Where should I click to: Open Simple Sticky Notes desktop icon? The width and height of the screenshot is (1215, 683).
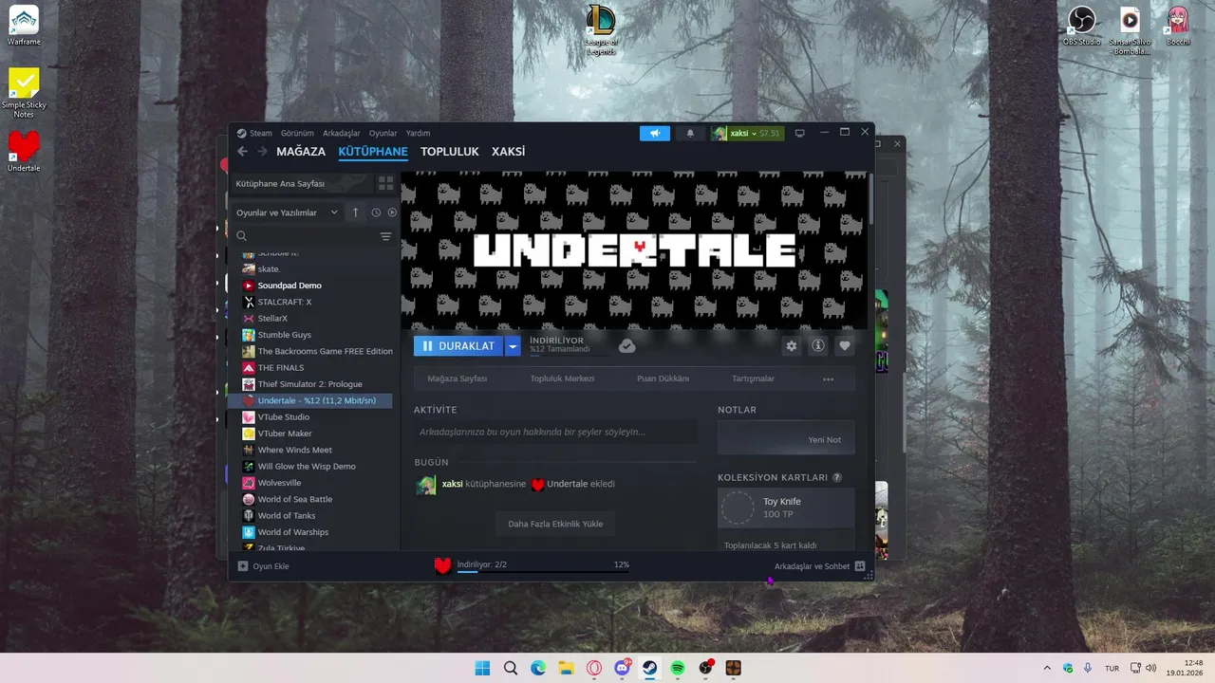(x=24, y=92)
